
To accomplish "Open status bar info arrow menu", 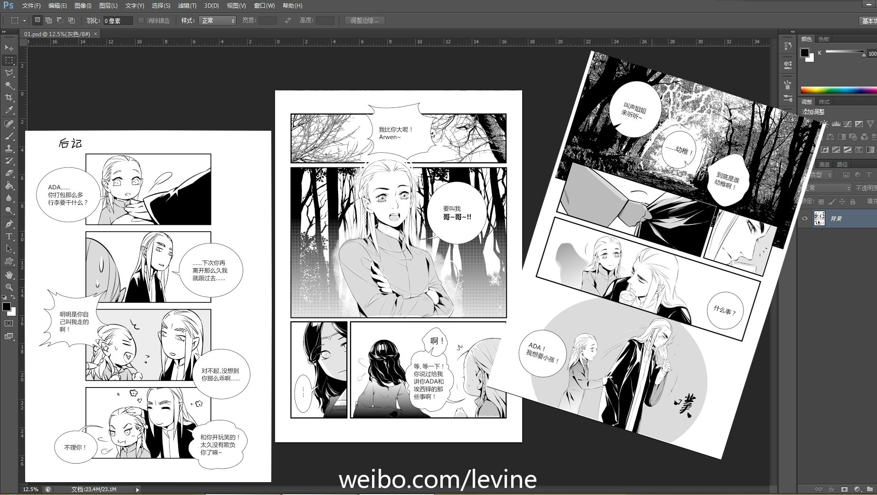I will (x=138, y=489).
